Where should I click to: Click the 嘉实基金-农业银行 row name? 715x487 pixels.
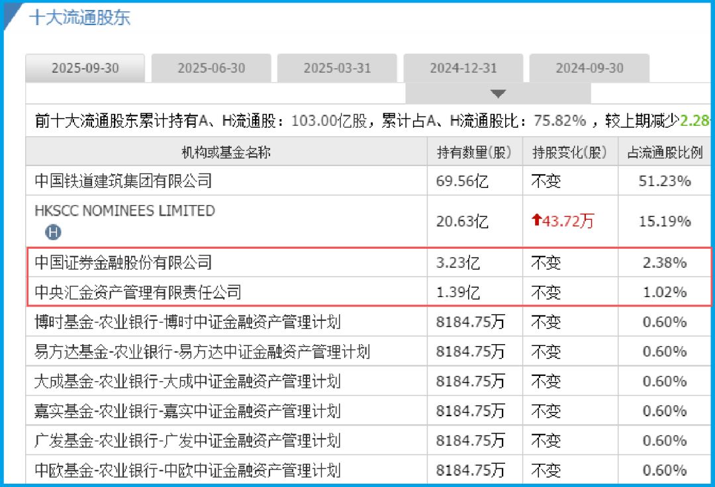pos(187,411)
